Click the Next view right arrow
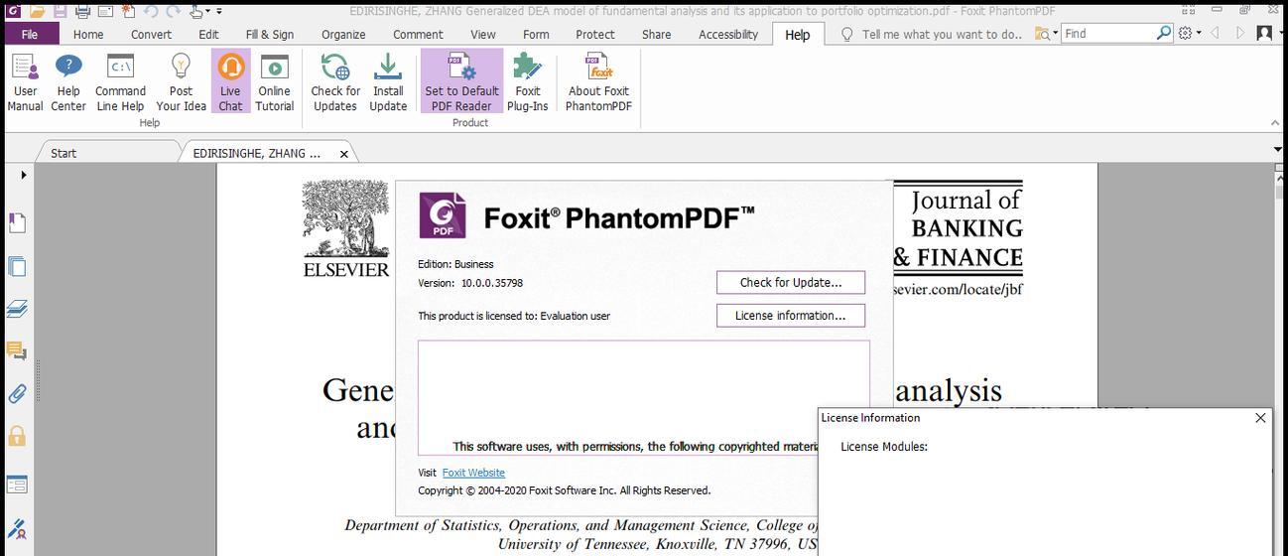 tap(1240, 33)
